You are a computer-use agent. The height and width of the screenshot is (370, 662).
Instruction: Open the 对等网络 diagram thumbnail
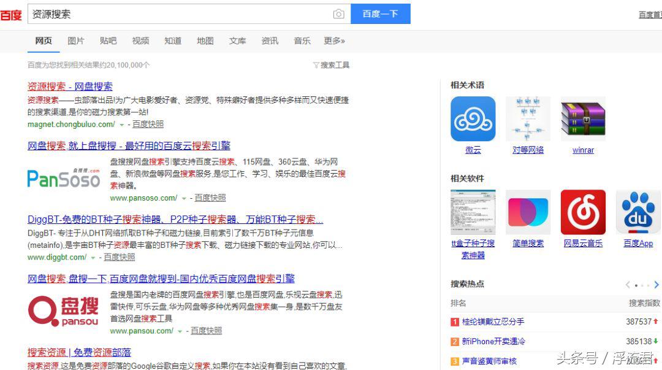coord(528,119)
